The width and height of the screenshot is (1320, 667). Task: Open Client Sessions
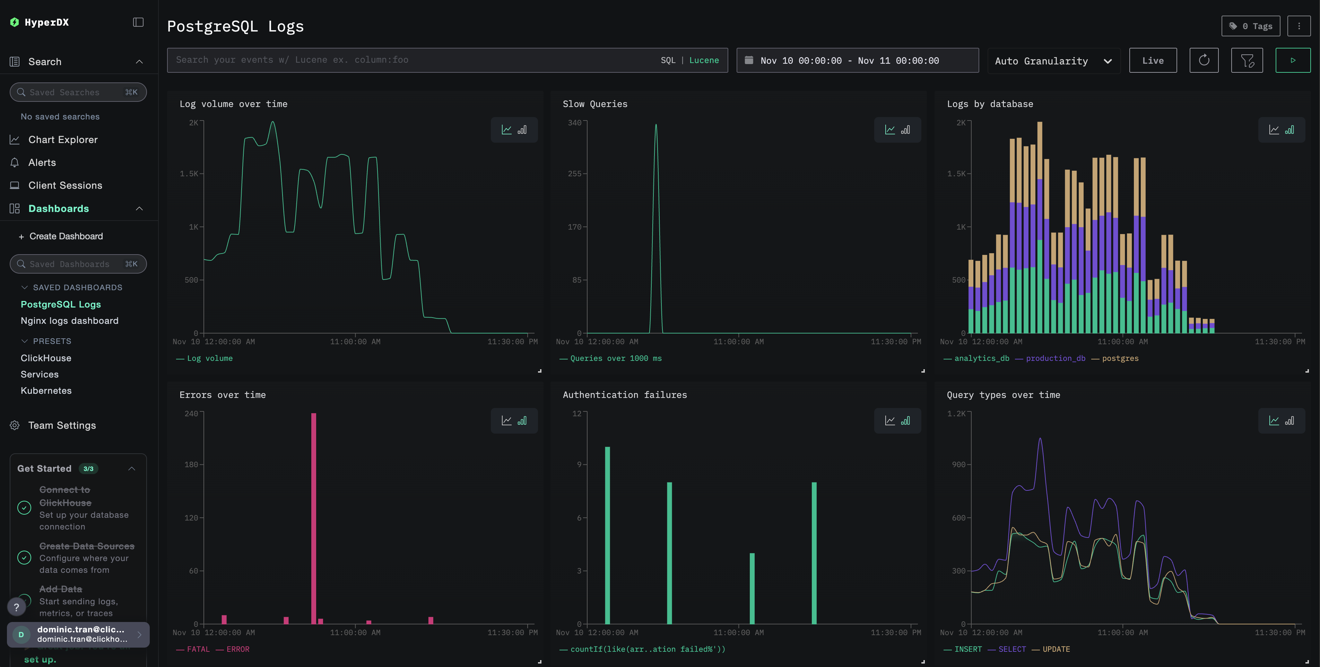[65, 185]
